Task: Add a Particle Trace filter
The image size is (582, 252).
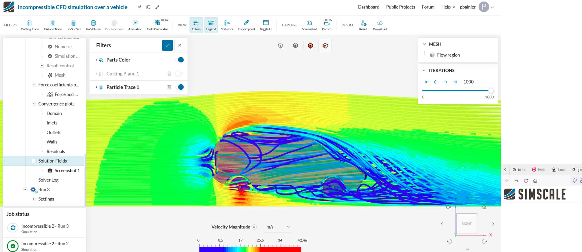Action: (x=53, y=25)
